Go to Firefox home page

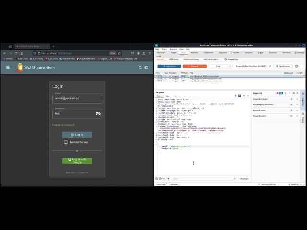click(22, 53)
